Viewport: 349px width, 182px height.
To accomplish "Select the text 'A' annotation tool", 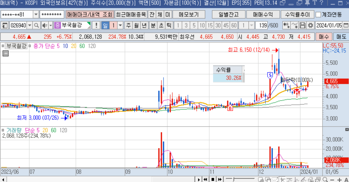I will (346, 180).
